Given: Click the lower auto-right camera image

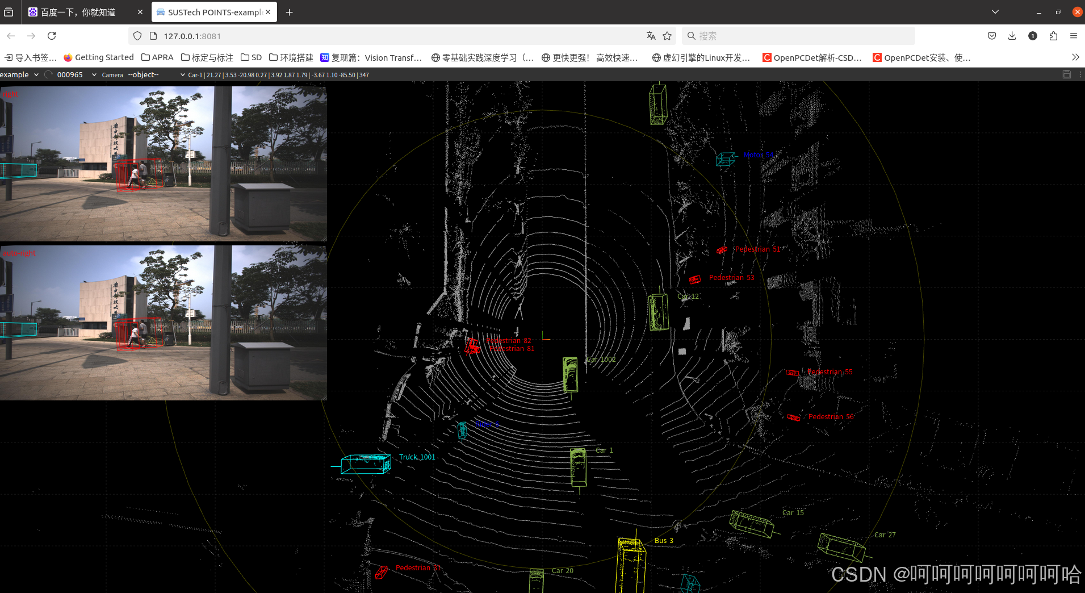Looking at the screenshot, I should pos(164,323).
